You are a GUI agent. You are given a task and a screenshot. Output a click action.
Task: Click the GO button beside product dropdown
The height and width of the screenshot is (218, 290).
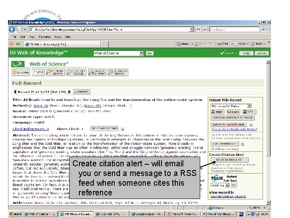tap(149, 53)
